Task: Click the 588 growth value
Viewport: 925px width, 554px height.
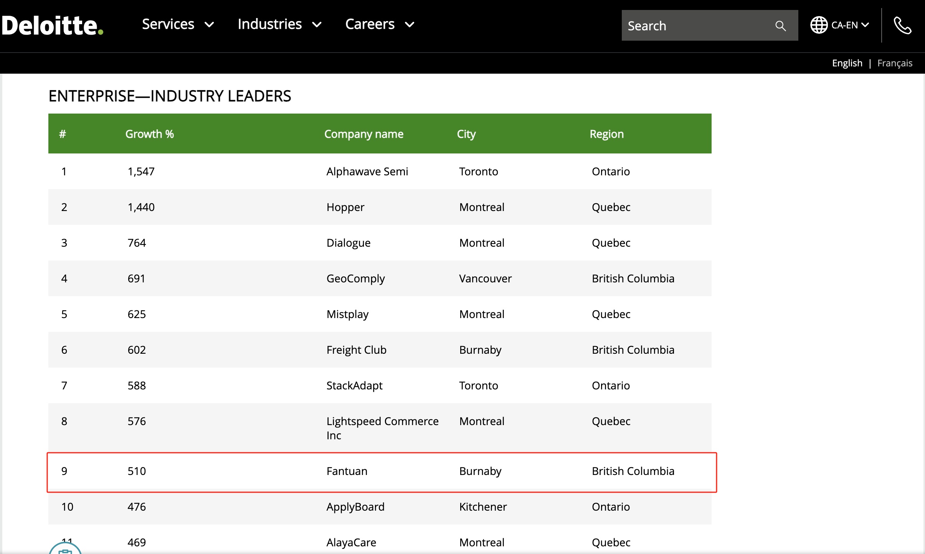Action: click(x=137, y=386)
